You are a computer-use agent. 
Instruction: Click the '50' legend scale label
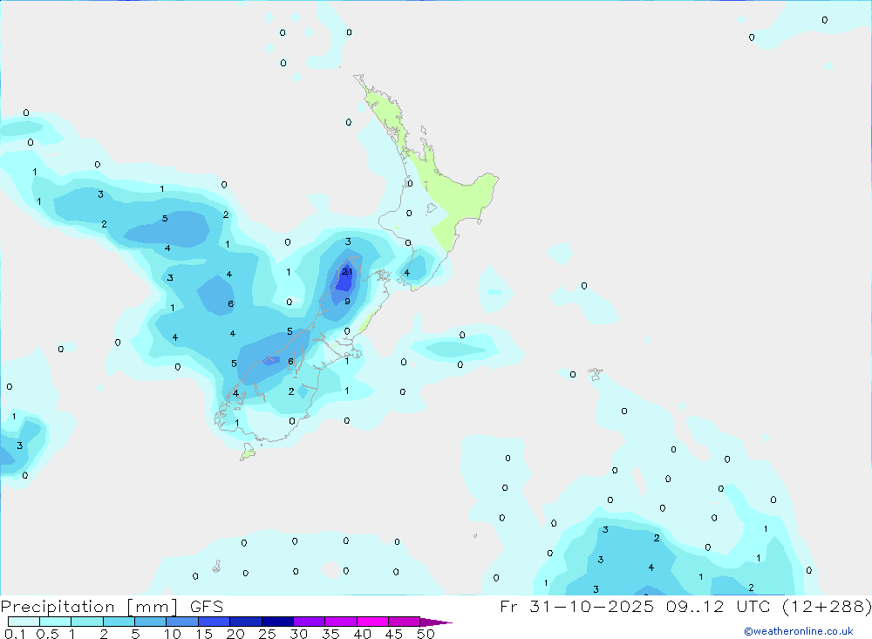(x=426, y=634)
